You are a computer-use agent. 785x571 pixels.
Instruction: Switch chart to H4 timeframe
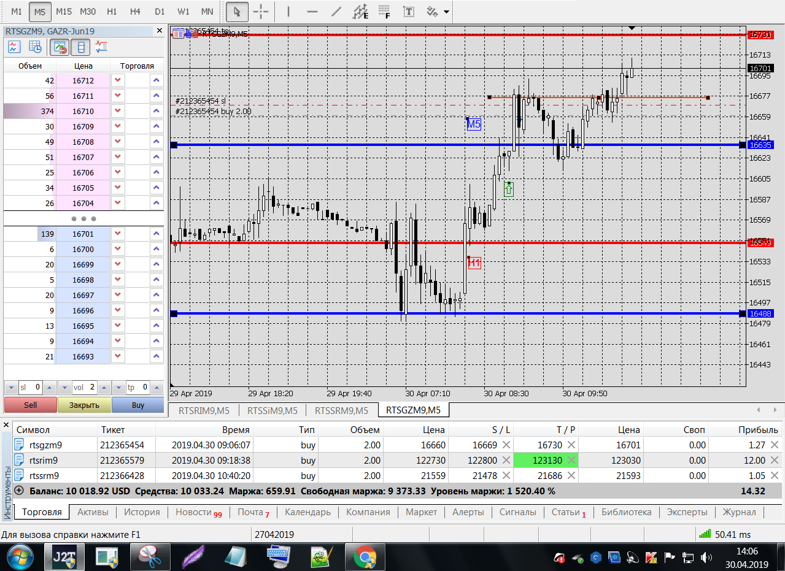(x=136, y=11)
